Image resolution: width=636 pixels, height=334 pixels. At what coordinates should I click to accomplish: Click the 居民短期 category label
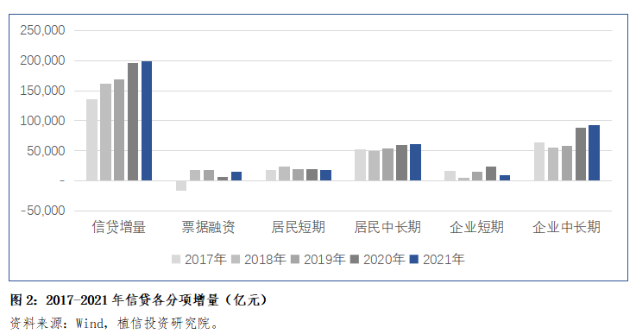tap(298, 227)
